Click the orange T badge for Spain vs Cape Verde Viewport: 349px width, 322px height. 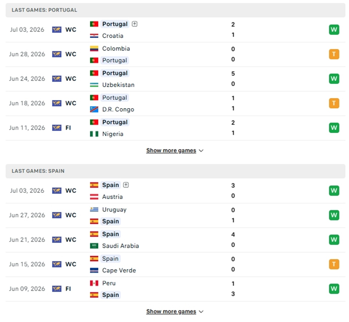tap(334, 264)
